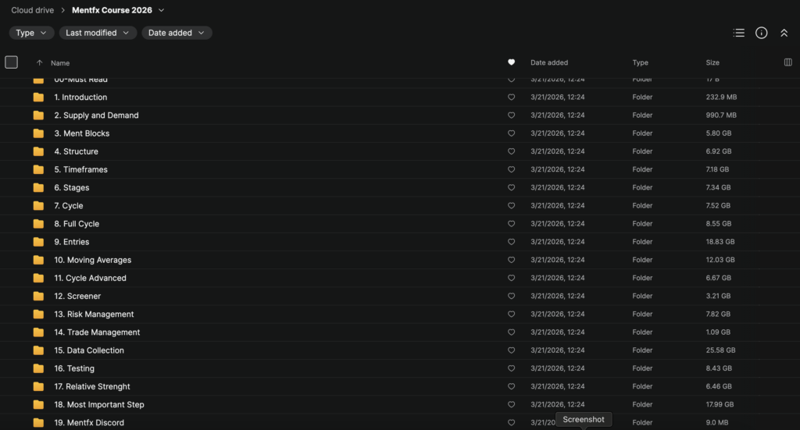
Task: Click the folder icon for 9. Entries
Action: click(x=38, y=242)
